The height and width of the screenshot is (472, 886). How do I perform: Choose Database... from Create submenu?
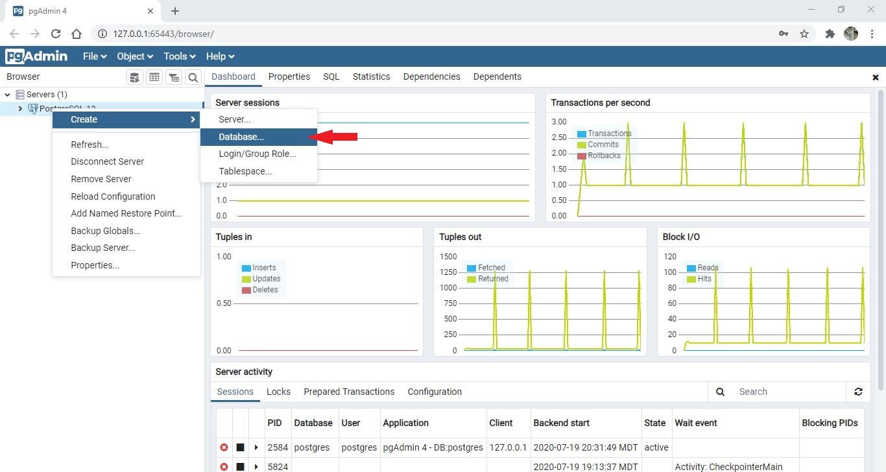coord(259,137)
